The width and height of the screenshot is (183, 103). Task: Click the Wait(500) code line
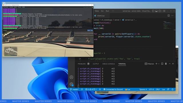coord(99,28)
